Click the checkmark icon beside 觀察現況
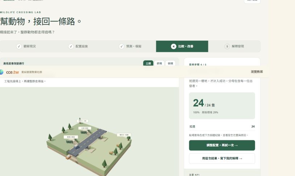Viewport: 295px width, 176px height. click(x=19, y=46)
